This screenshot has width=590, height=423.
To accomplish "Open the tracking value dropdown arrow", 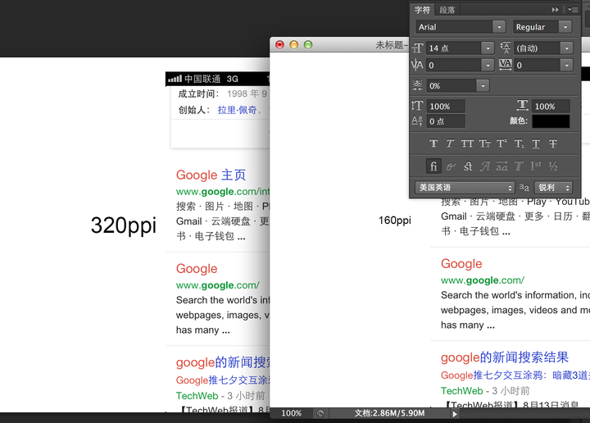I will (x=566, y=65).
